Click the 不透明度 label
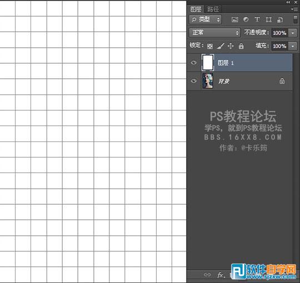Screen dimensions: 300x283 (x=256, y=32)
